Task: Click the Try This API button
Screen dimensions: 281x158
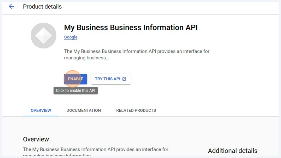Action: click(x=111, y=79)
